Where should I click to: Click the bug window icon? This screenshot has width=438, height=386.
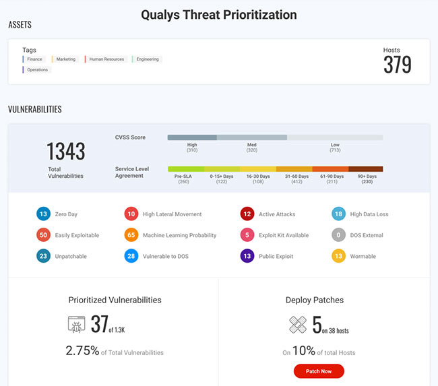click(77, 324)
